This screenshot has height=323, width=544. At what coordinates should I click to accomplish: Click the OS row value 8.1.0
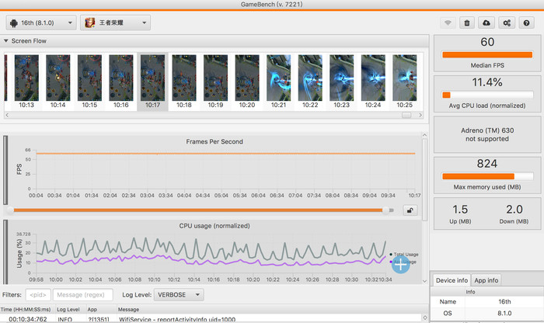click(504, 314)
